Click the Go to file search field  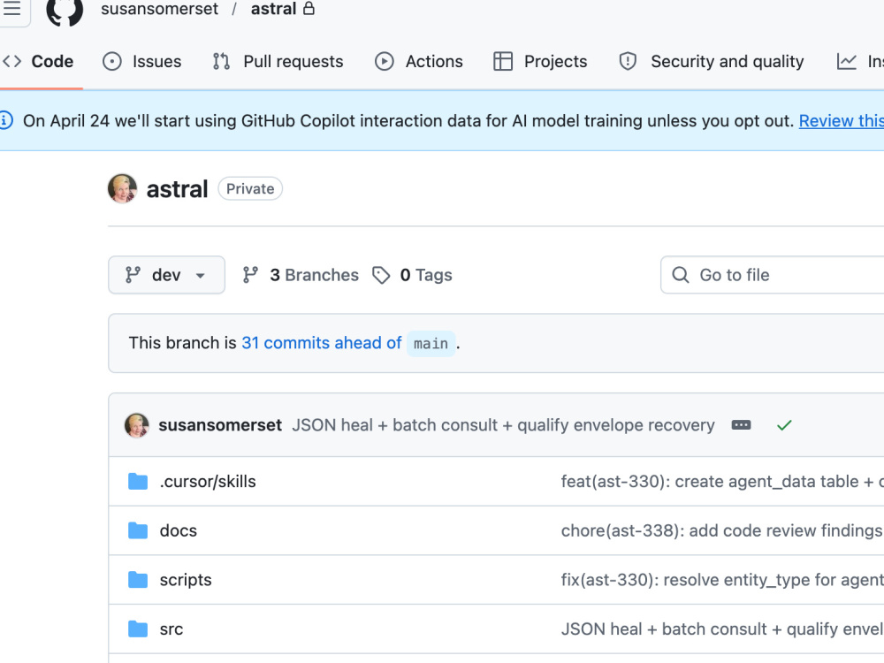pos(773,275)
